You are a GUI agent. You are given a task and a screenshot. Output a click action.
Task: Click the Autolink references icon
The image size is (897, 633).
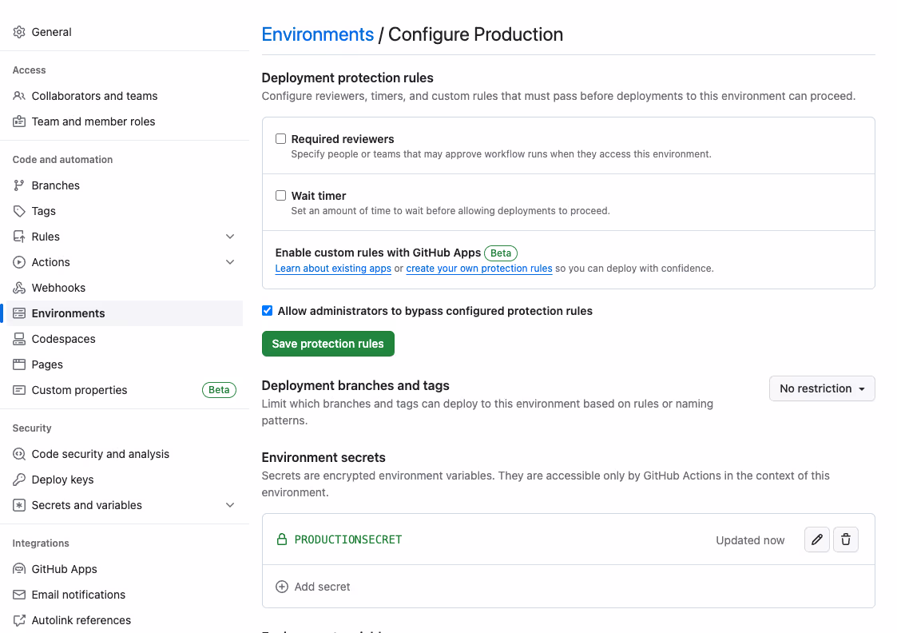19,620
